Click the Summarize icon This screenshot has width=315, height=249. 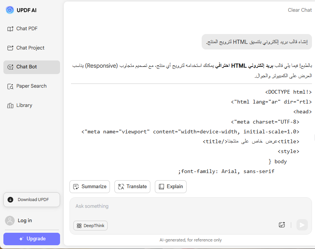click(x=76, y=187)
